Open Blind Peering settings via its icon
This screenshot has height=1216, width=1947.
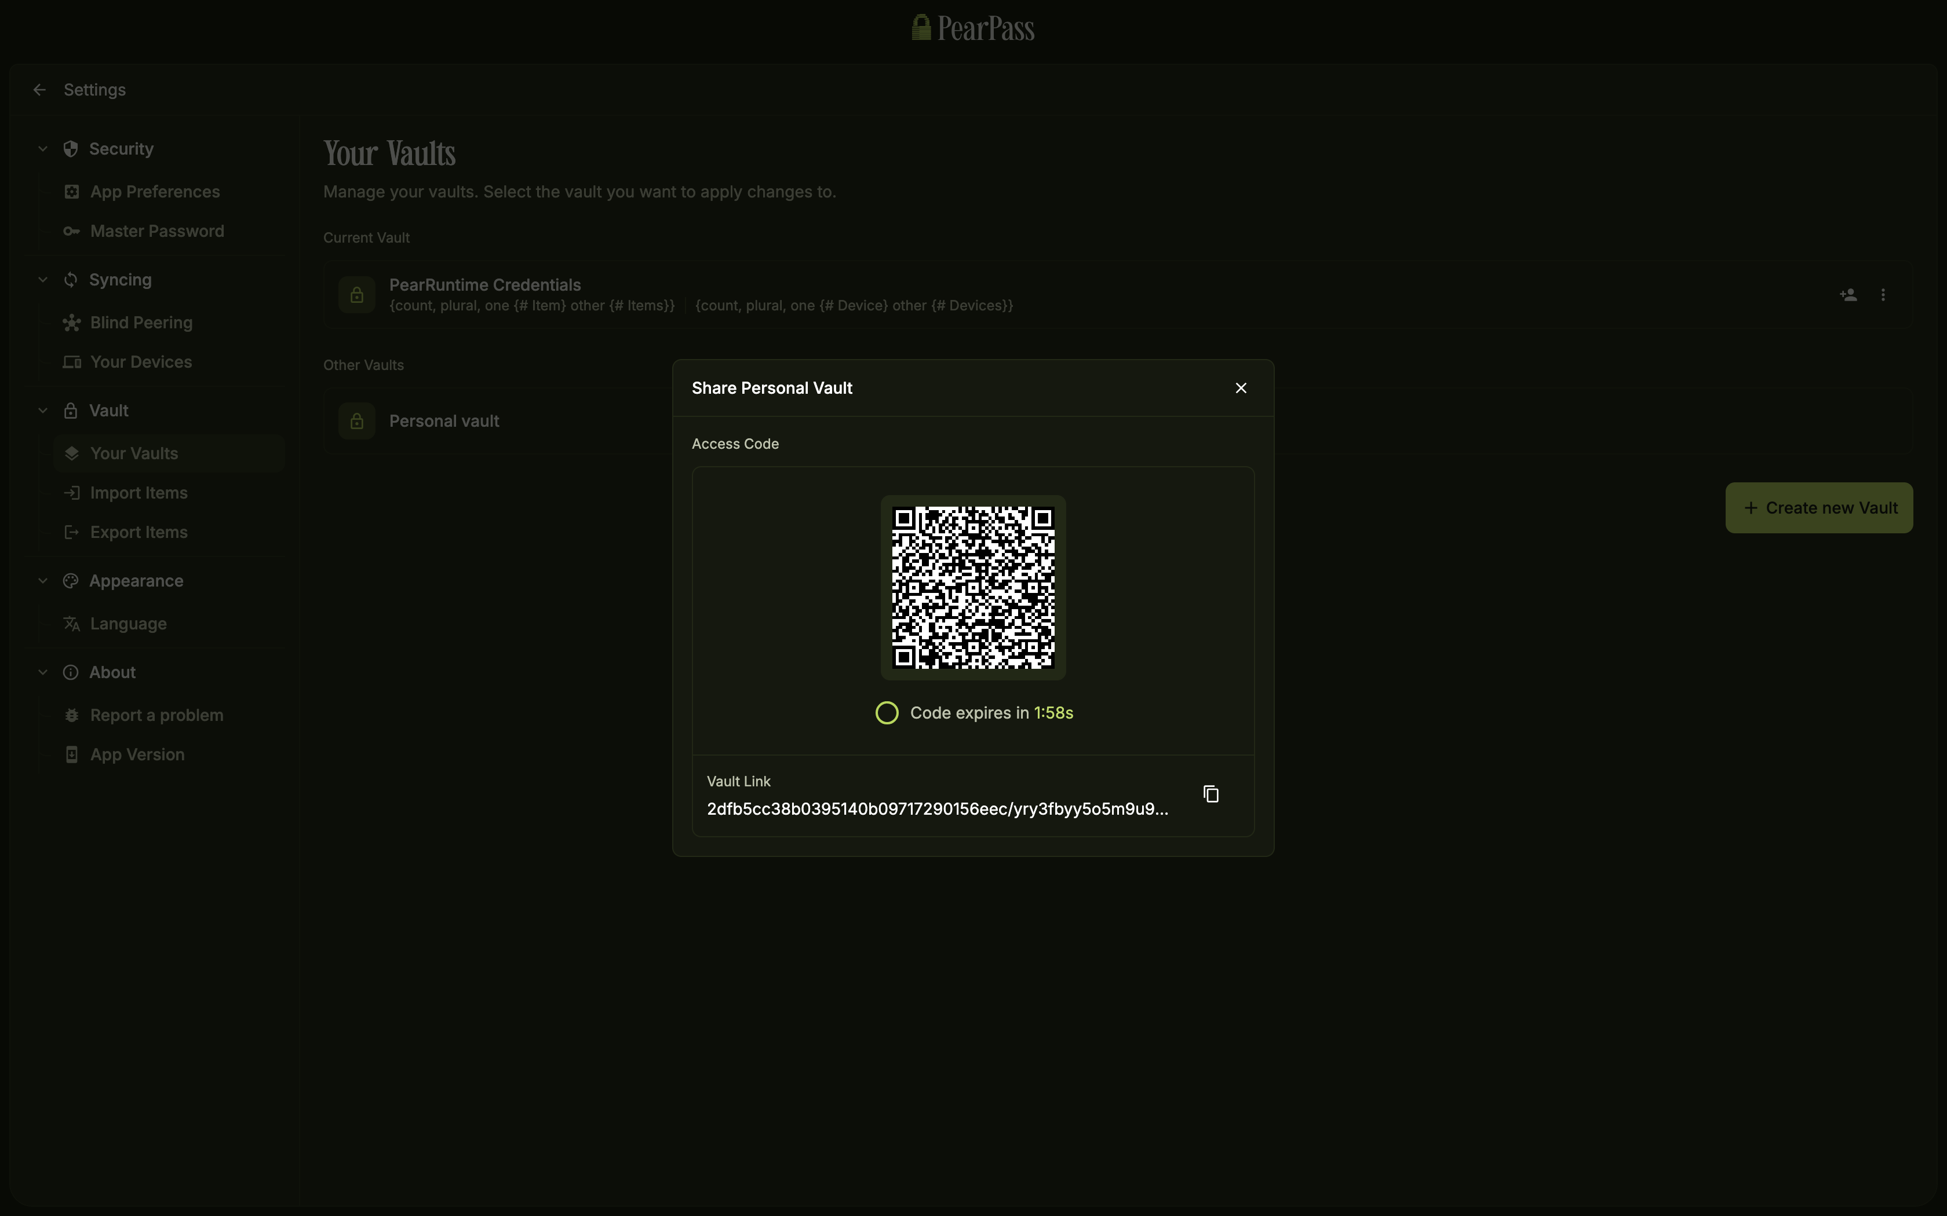72,323
